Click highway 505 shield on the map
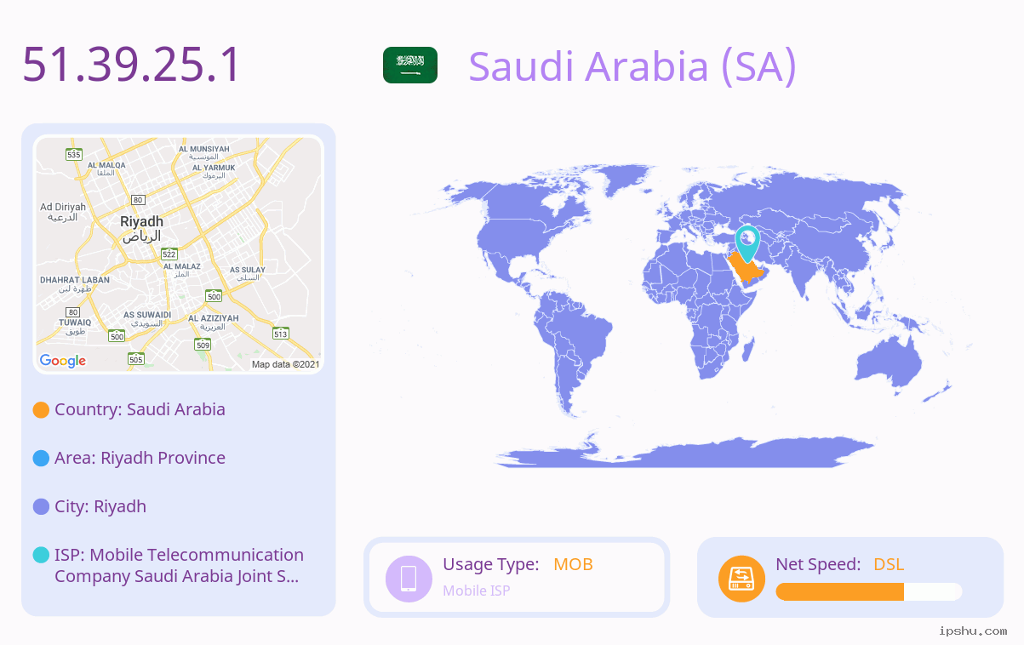This screenshot has height=645, width=1024. (136, 359)
